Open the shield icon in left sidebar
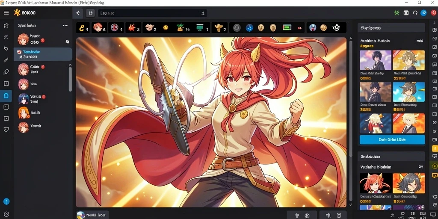 point(6,129)
